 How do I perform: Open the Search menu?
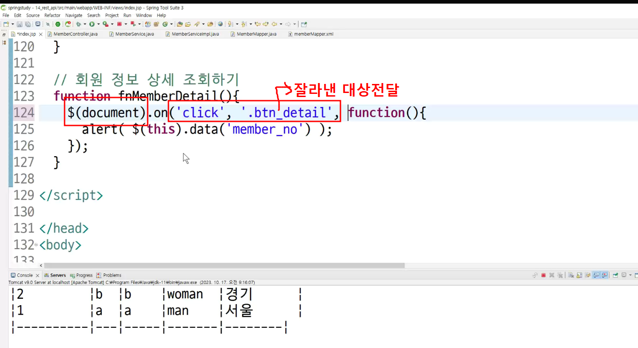pos(94,15)
